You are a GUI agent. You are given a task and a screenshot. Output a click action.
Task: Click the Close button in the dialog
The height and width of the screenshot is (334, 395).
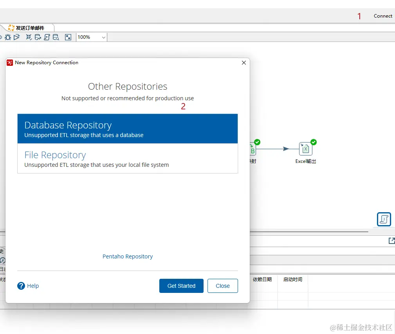[x=223, y=286]
